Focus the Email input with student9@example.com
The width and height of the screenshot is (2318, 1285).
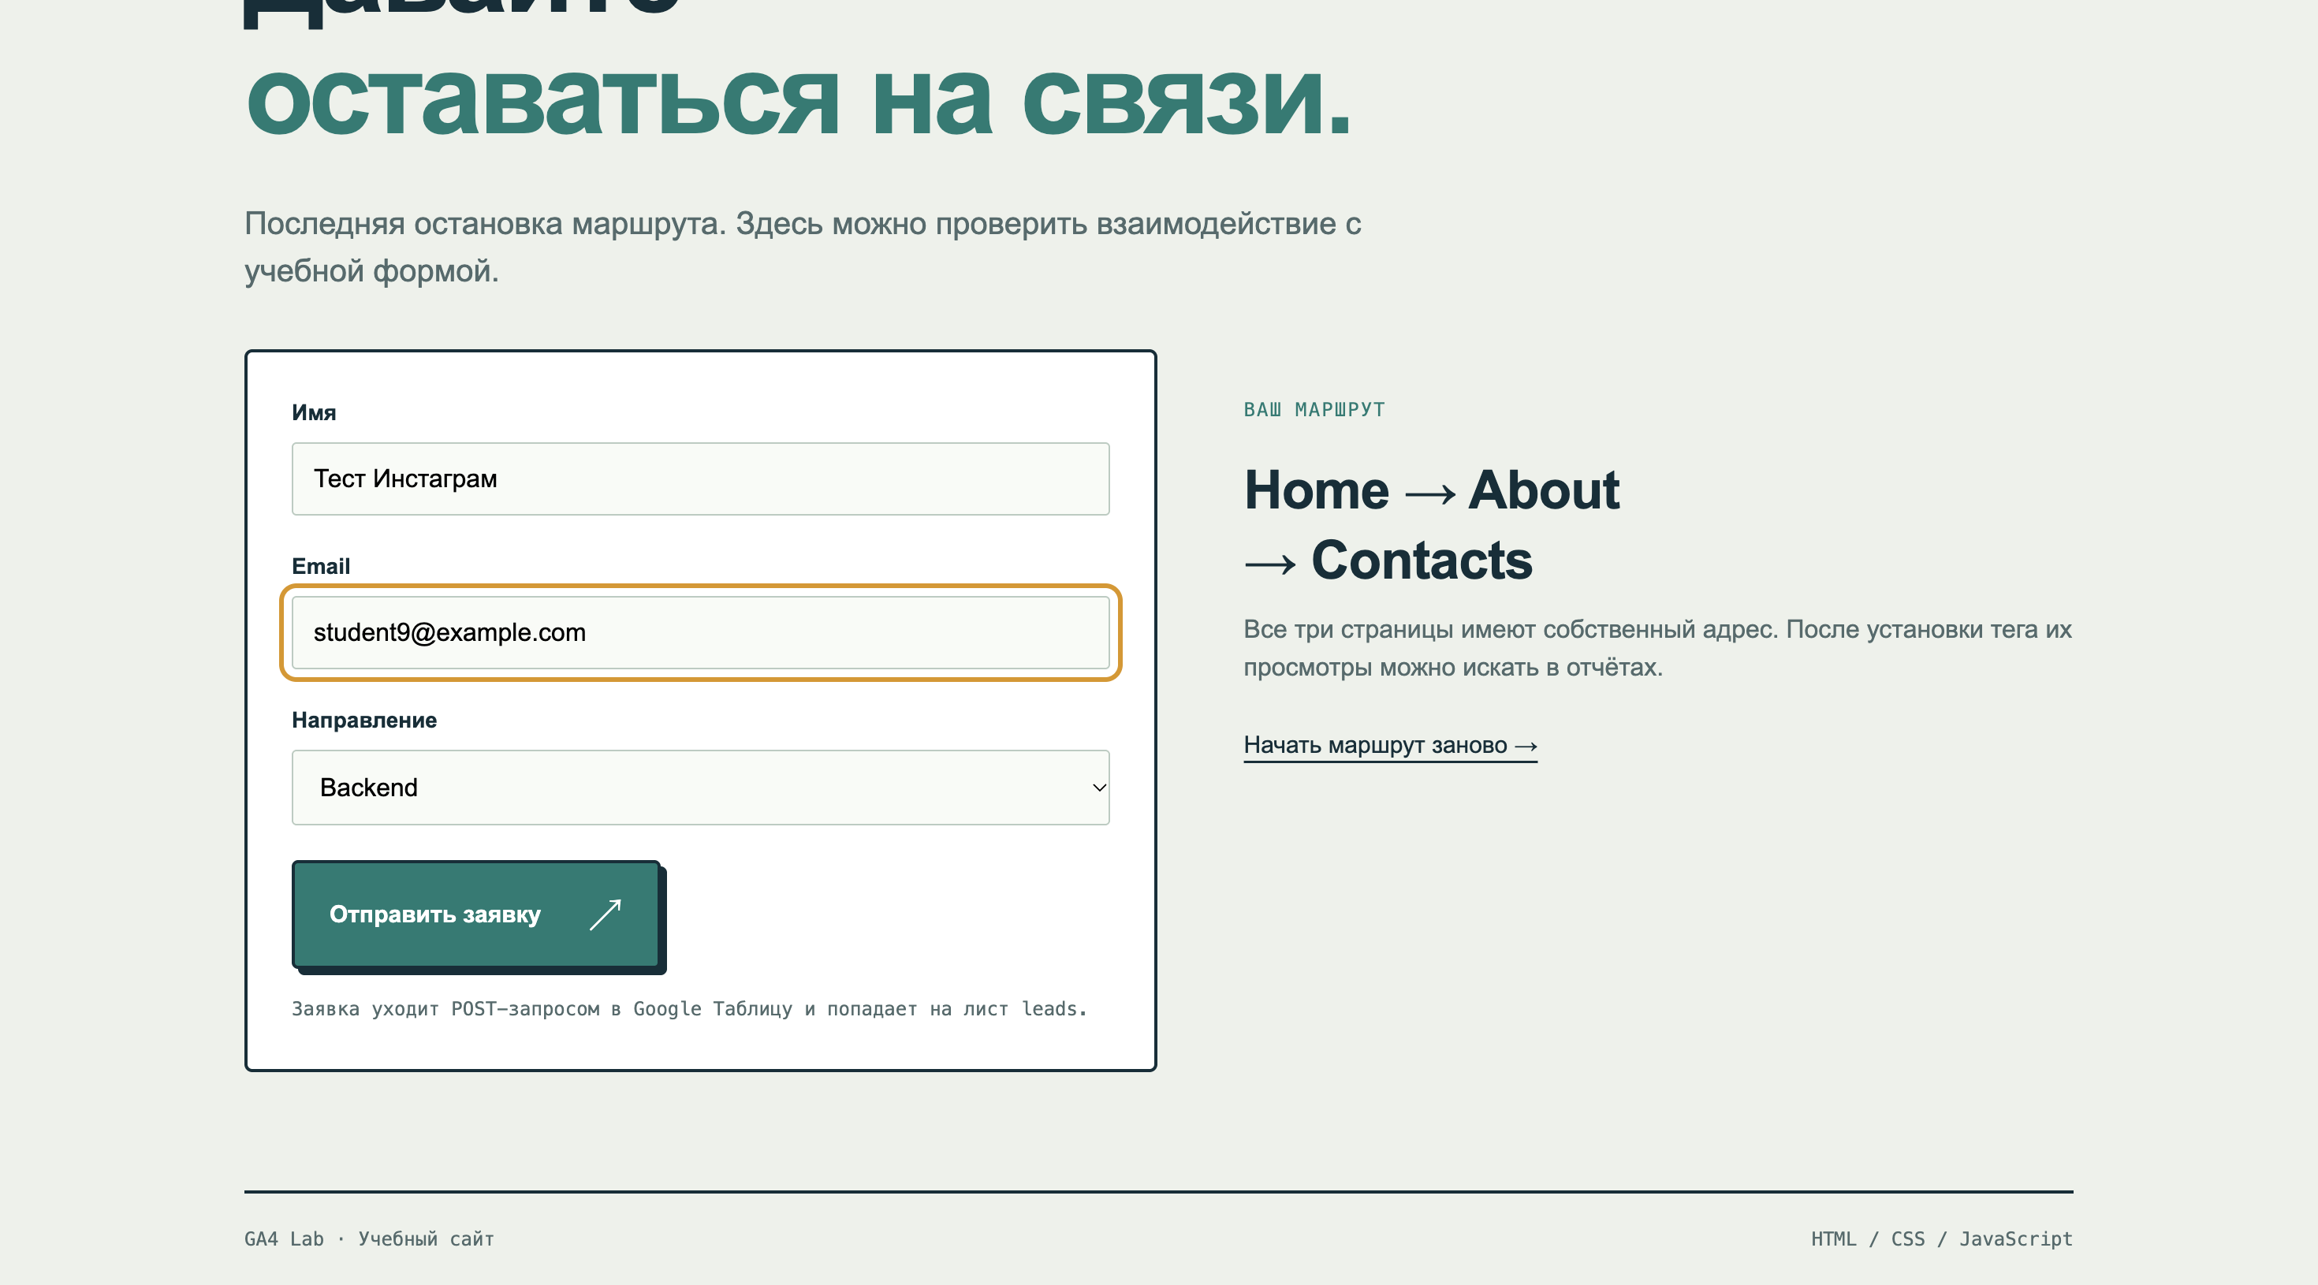coord(700,632)
